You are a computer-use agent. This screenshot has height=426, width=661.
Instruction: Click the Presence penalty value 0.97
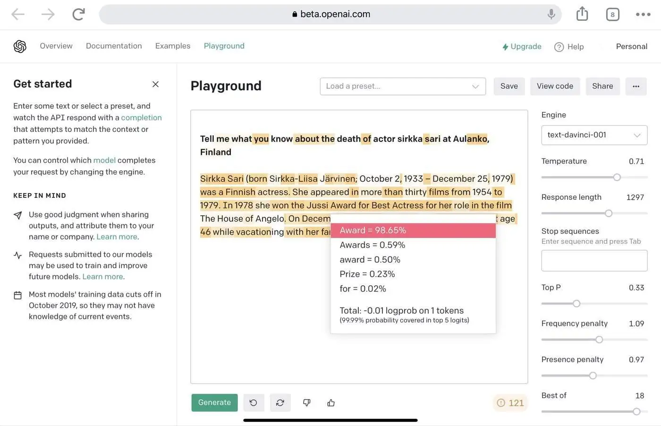pos(636,359)
